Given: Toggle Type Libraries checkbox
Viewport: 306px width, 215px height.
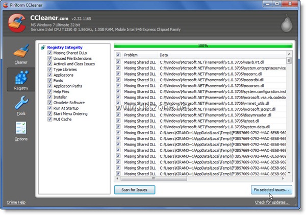Looking at the screenshot, I should tap(50, 69).
